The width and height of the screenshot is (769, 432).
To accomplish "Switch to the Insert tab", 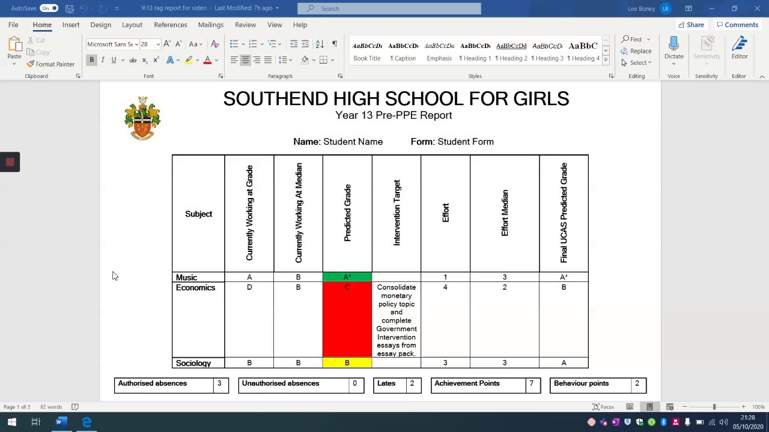I will pyautogui.click(x=71, y=25).
